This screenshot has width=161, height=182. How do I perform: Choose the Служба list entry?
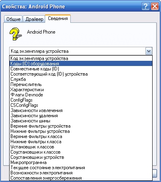coord(81,79)
